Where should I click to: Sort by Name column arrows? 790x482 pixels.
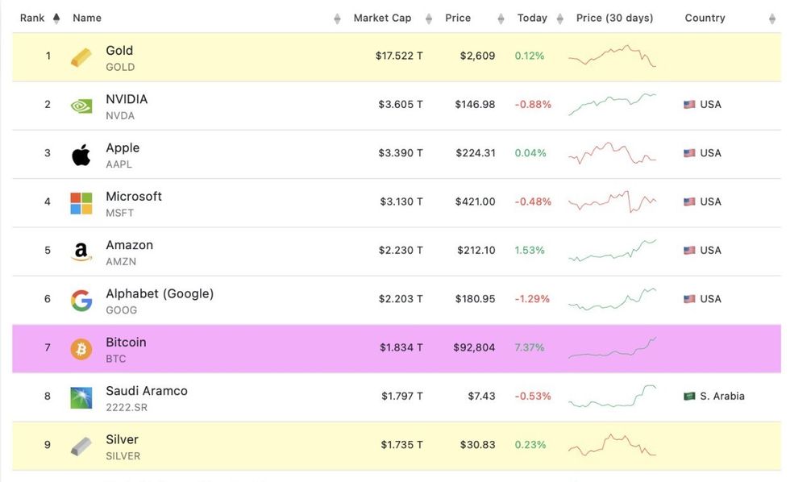coord(337,18)
